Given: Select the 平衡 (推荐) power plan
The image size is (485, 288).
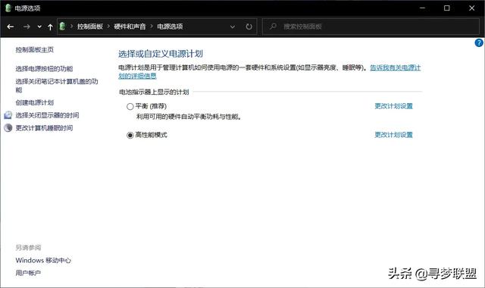Looking at the screenshot, I should coord(130,106).
